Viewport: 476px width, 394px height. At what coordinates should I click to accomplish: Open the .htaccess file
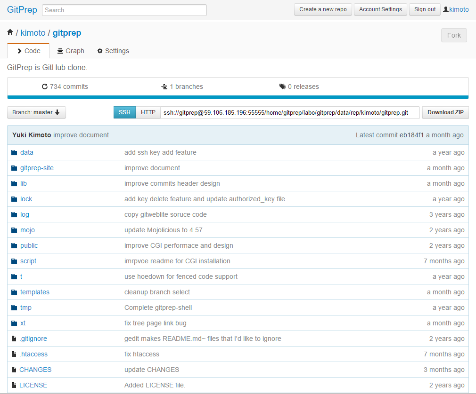click(x=33, y=354)
